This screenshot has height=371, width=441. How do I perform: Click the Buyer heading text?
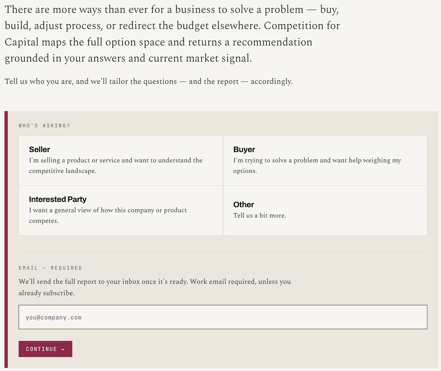[244, 149]
